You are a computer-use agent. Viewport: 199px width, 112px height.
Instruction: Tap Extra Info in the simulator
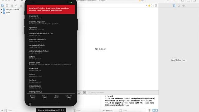69,97
